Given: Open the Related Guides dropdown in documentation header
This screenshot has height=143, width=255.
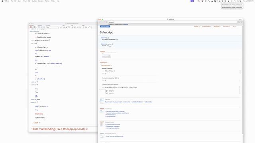Looking at the screenshot, I should pos(206,26).
